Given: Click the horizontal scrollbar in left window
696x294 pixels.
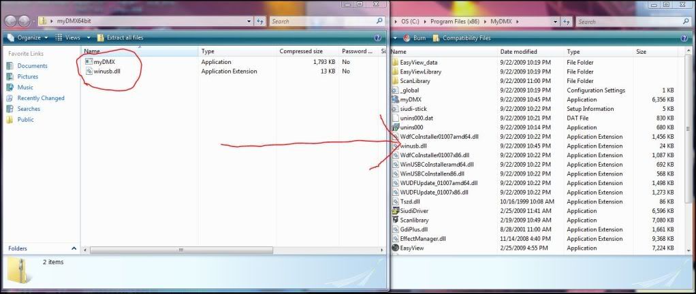Looking at the screenshot, I should [x=180, y=249].
